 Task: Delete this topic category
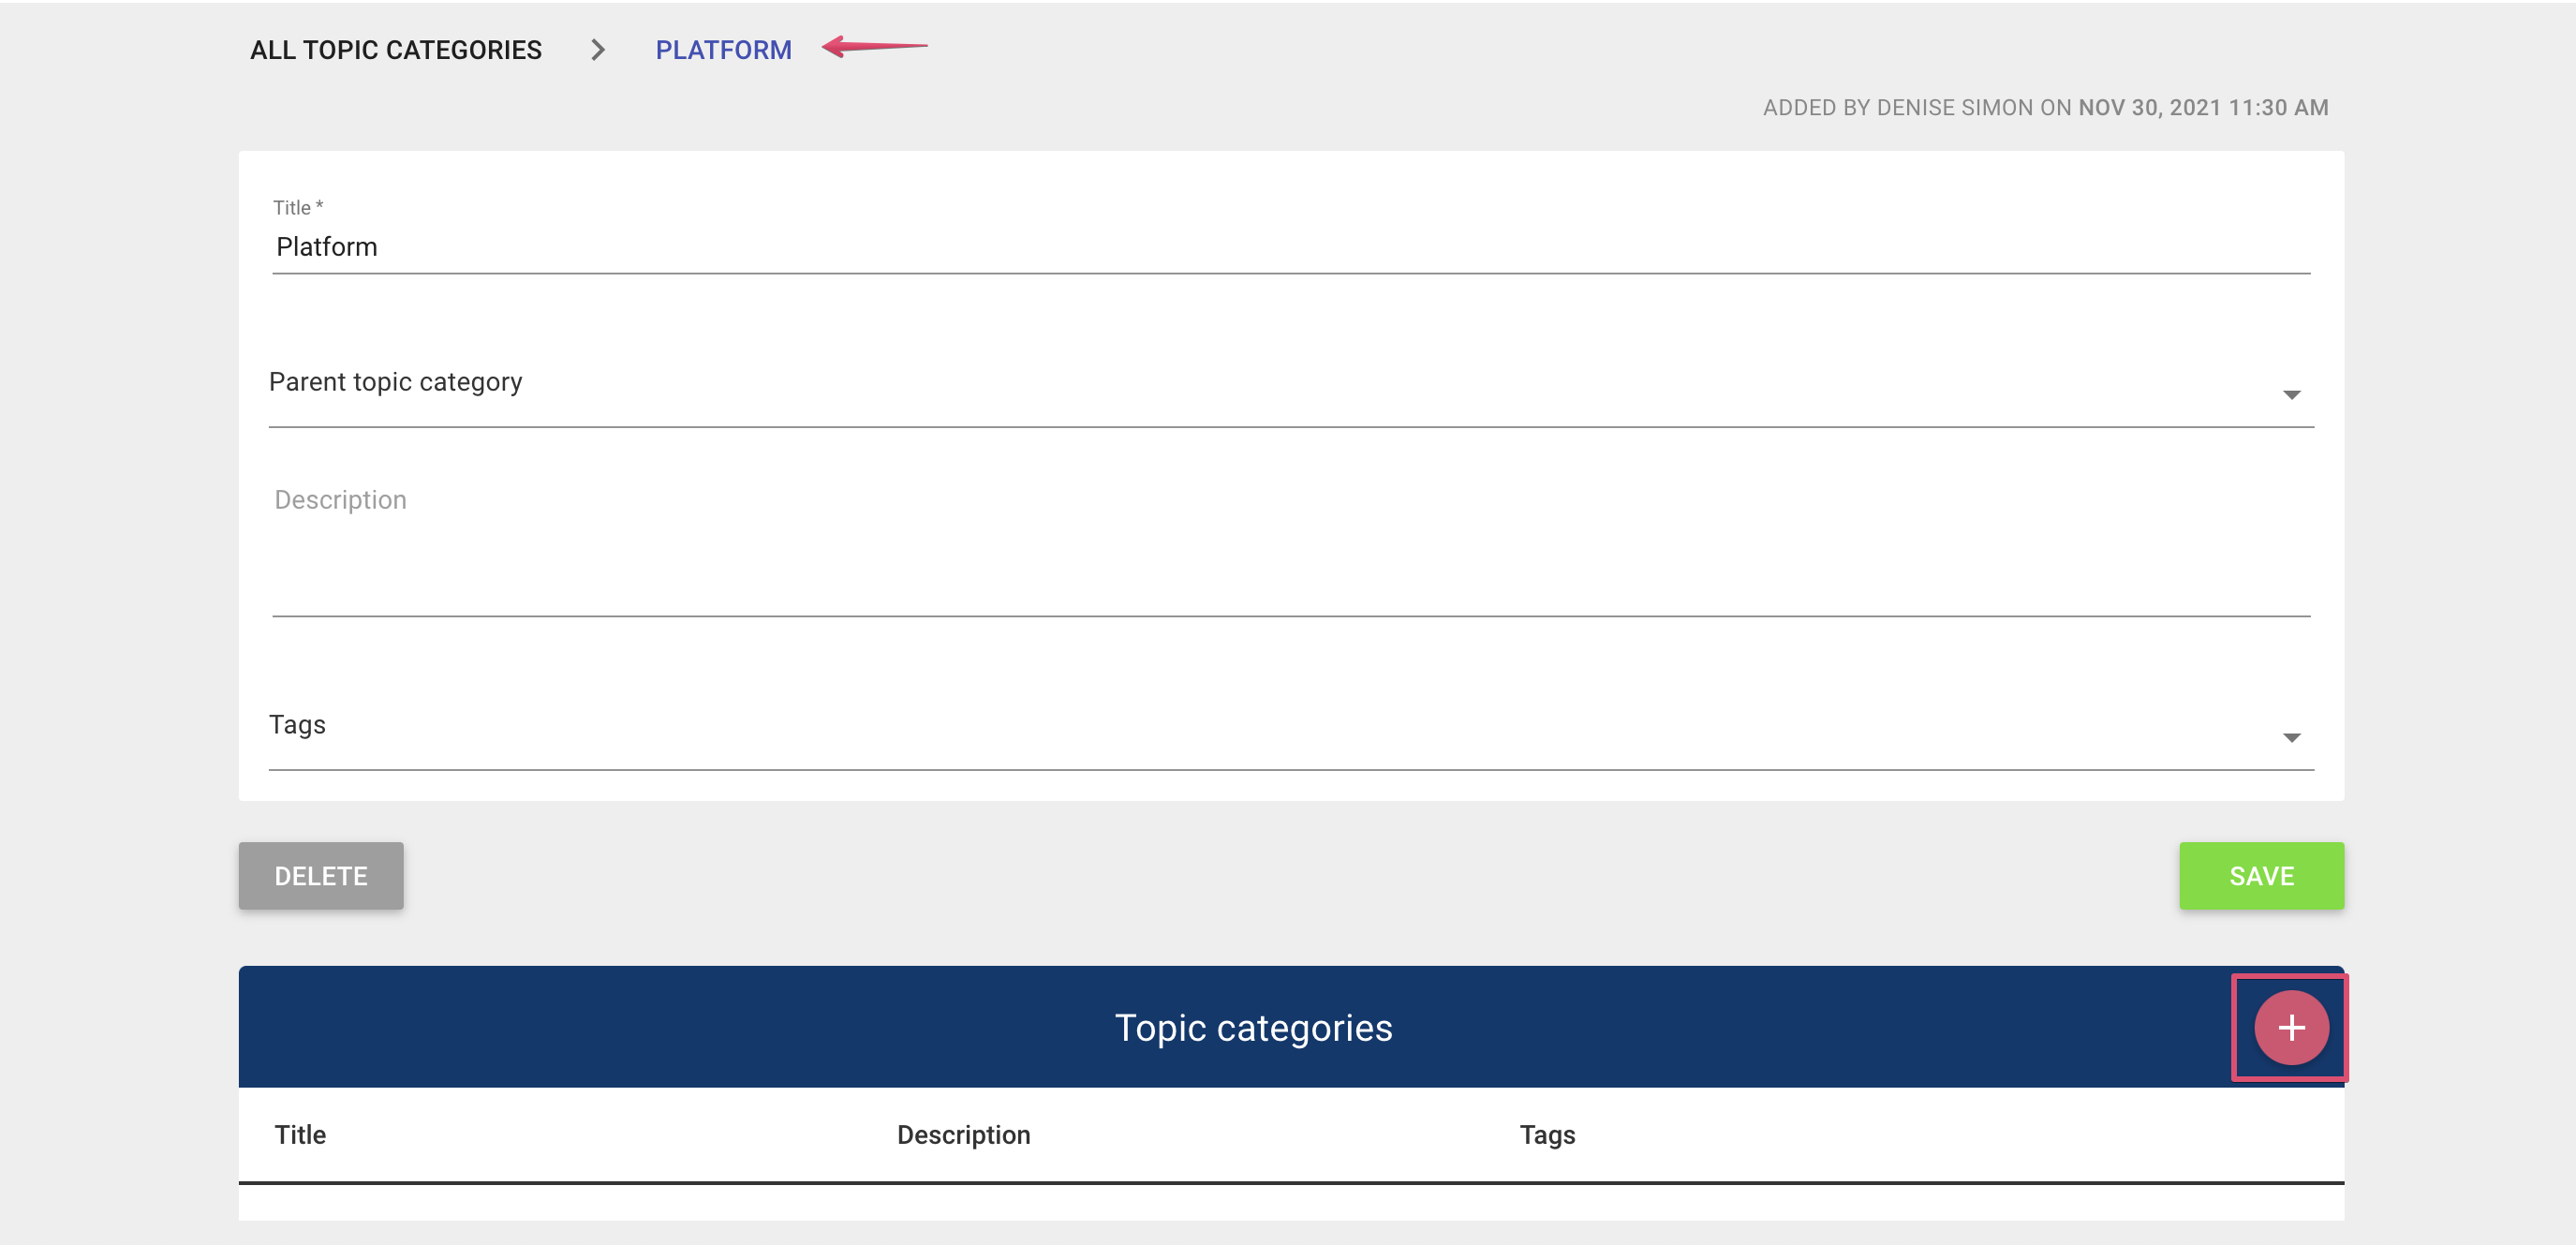coord(321,876)
